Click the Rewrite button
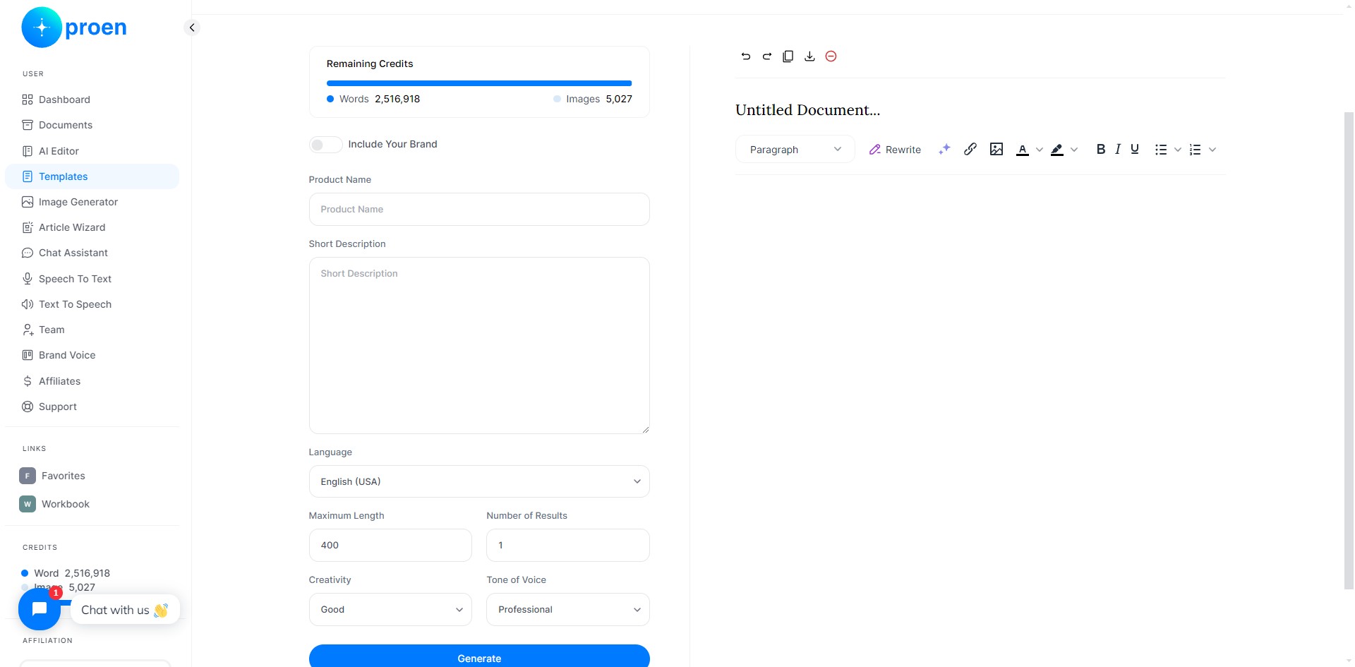 [895, 150]
